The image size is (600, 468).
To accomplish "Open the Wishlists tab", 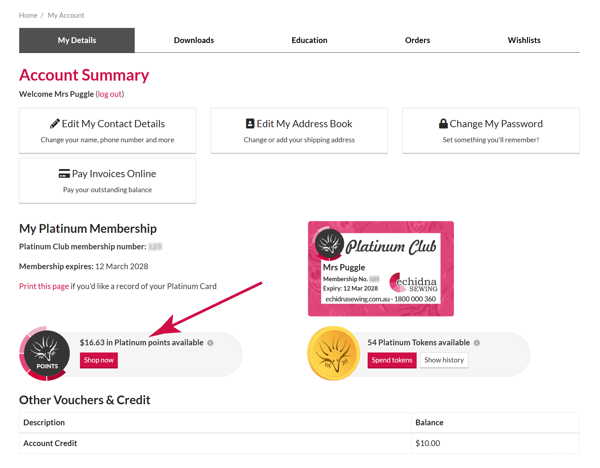I will coord(524,40).
